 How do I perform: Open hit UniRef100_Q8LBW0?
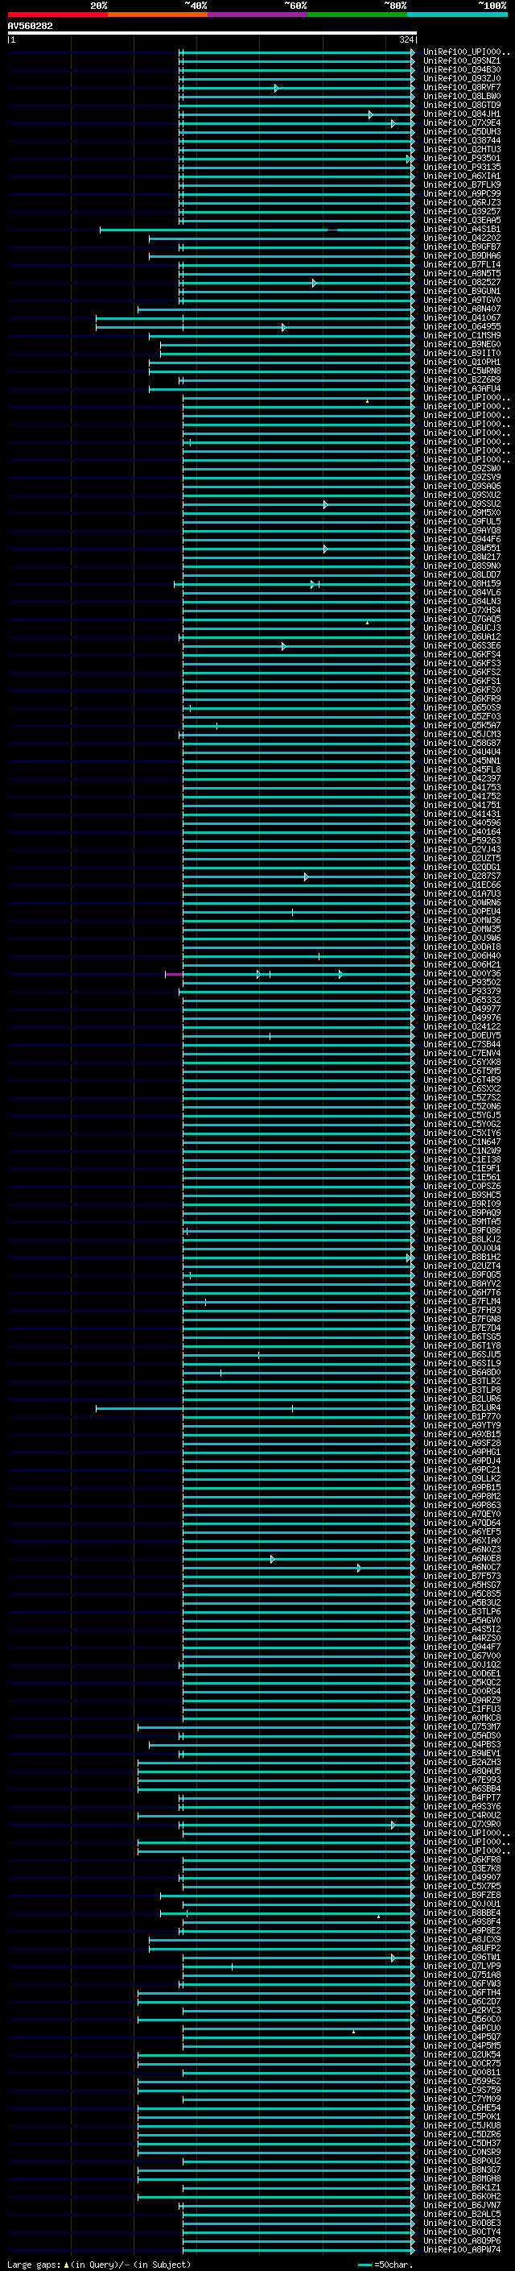[x=462, y=97]
